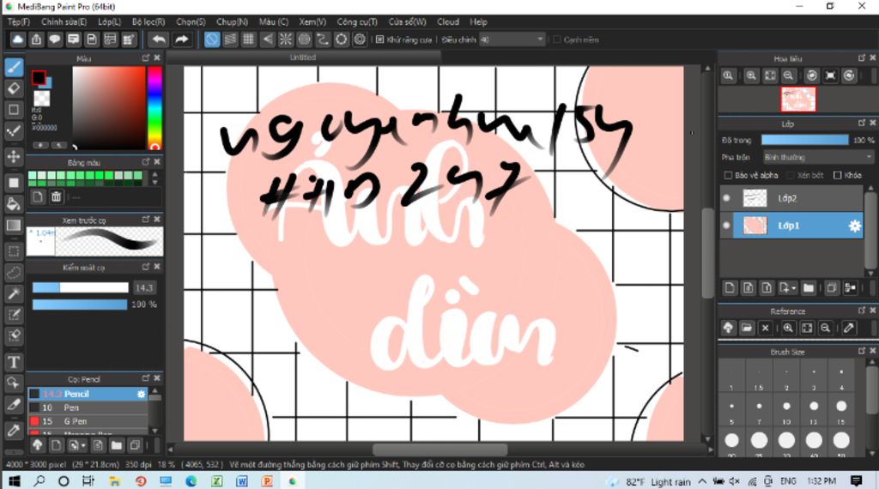Click the Undo arrow in toolbar

point(159,39)
